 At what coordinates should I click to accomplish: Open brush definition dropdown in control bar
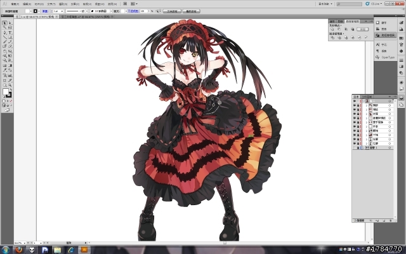(111, 11)
